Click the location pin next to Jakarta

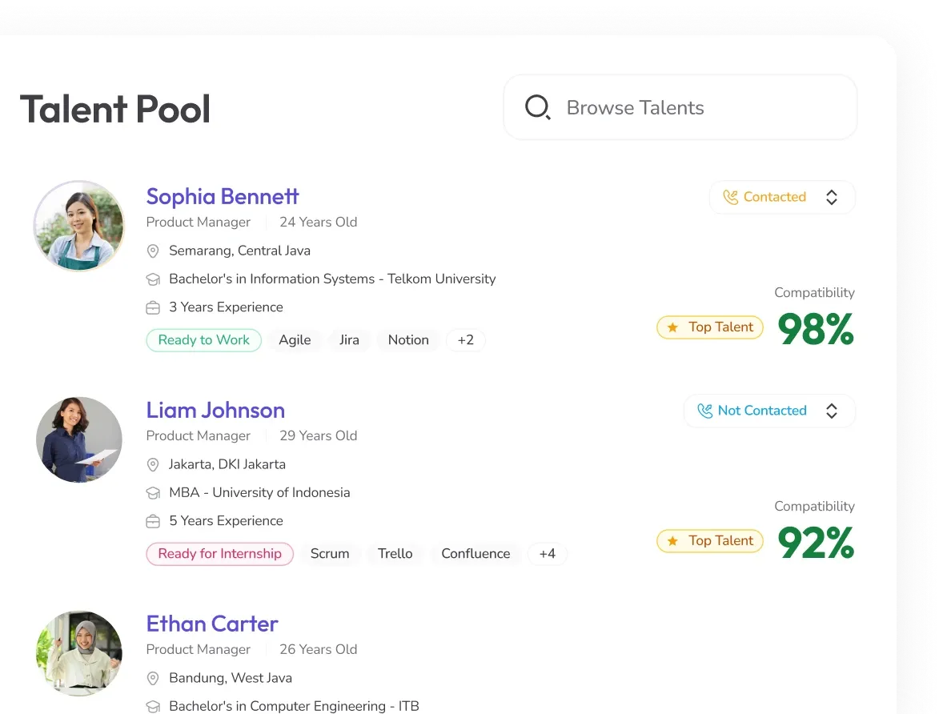[x=153, y=464]
